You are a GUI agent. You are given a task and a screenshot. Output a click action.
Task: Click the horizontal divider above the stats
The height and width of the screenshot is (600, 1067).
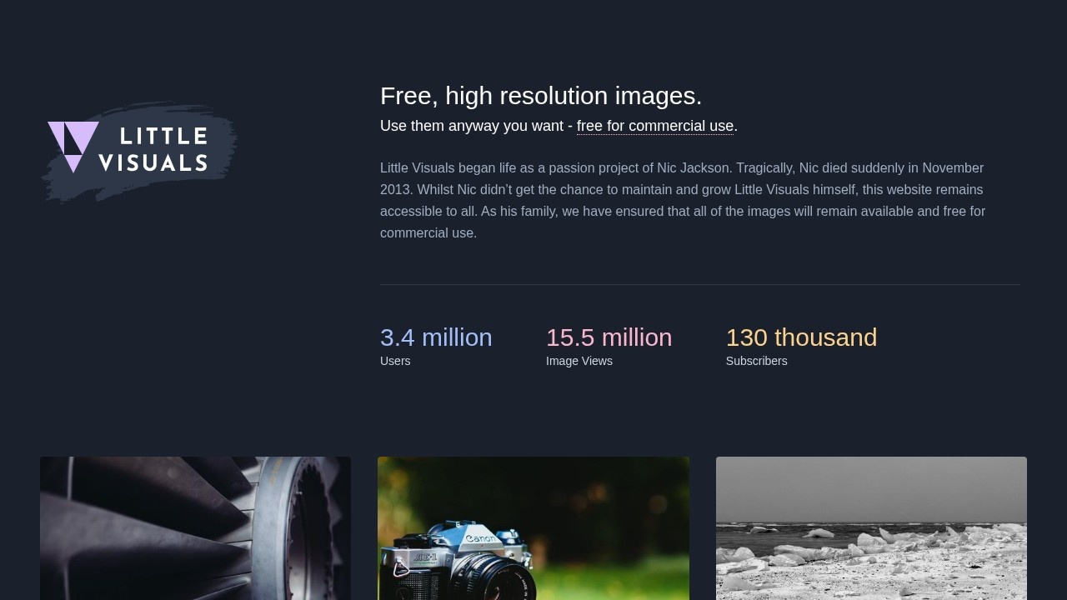tap(700, 285)
